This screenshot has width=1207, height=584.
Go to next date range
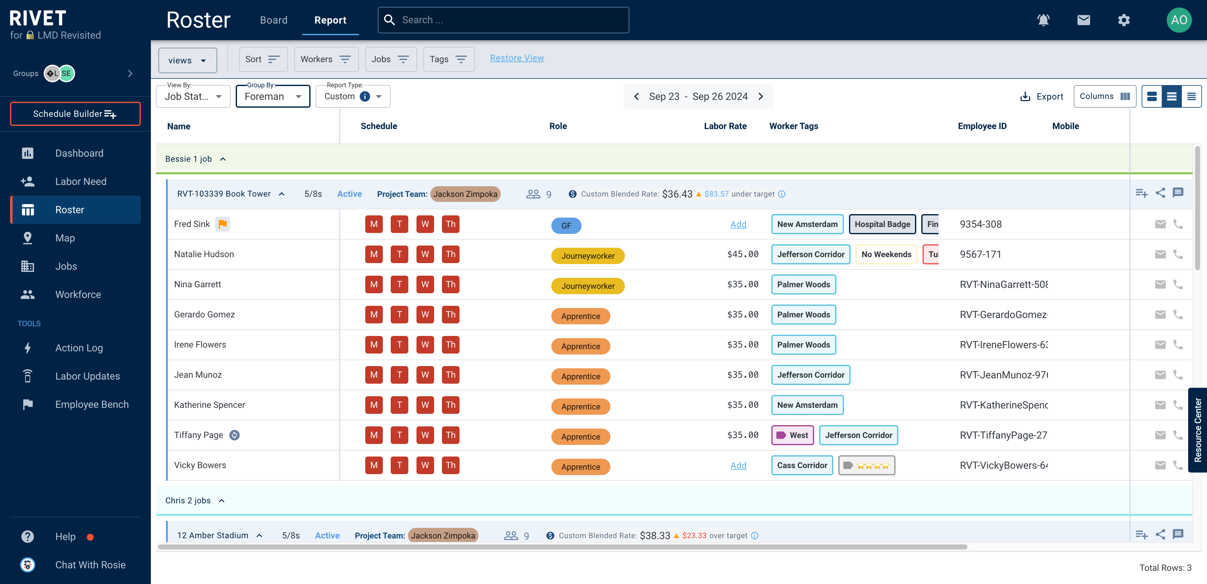tap(760, 96)
